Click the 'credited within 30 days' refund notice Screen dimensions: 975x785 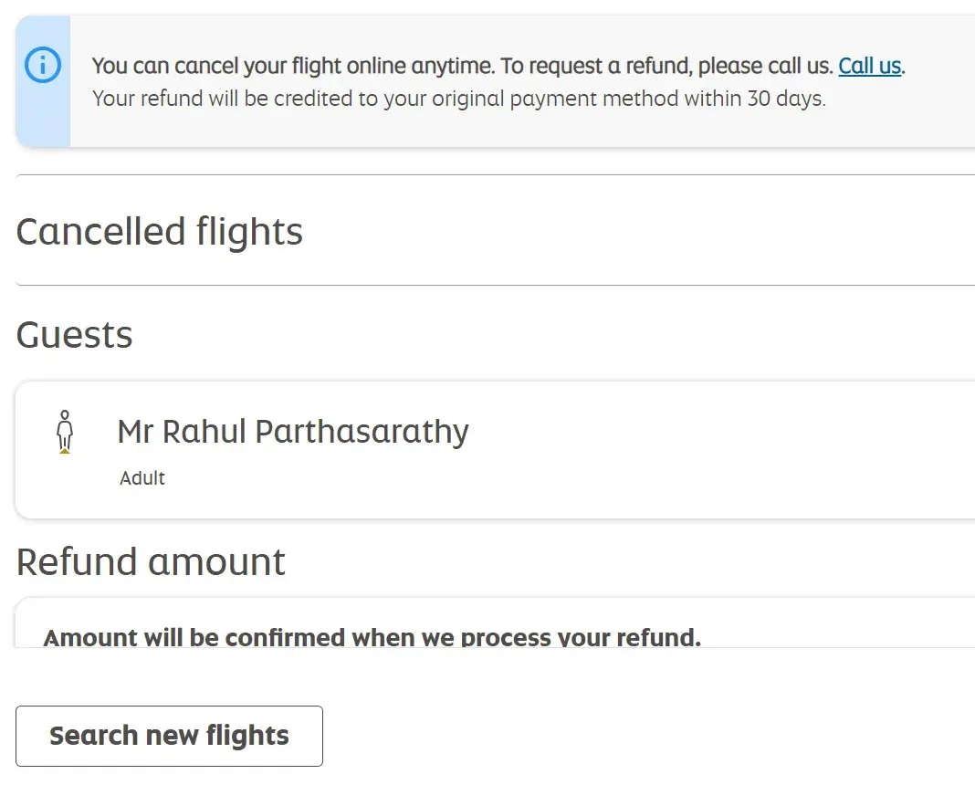pyautogui.click(x=458, y=99)
